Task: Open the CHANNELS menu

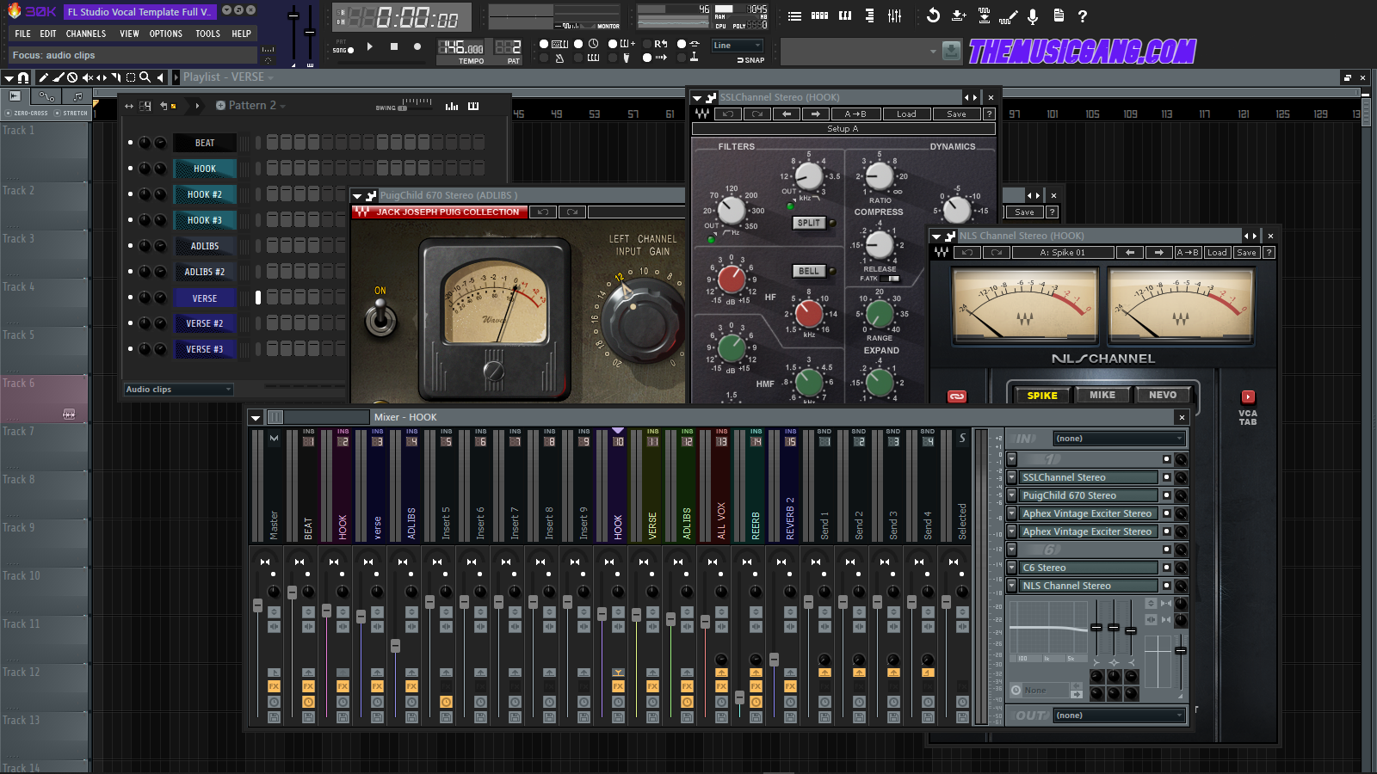Action: click(x=85, y=34)
